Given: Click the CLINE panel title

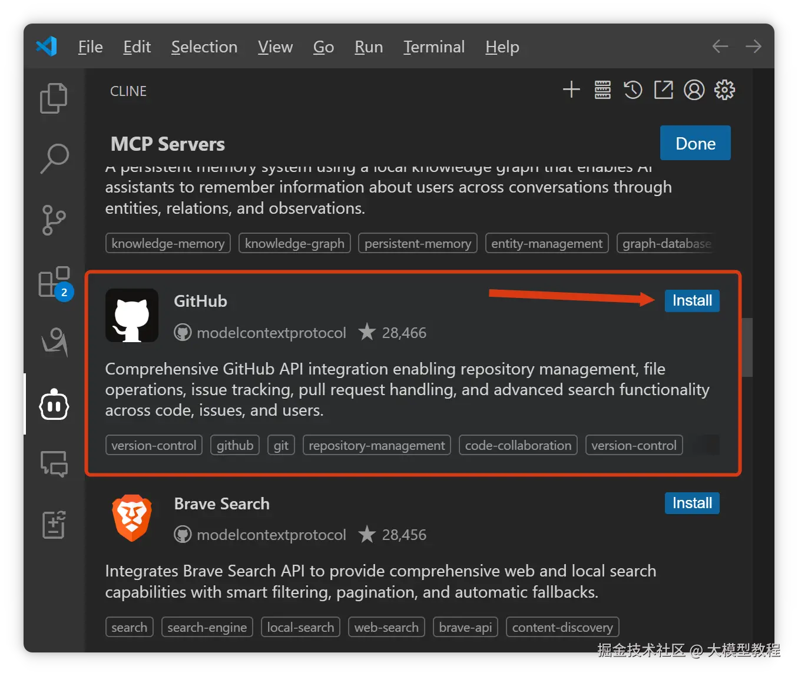Looking at the screenshot, I should [x=128, y=91].
